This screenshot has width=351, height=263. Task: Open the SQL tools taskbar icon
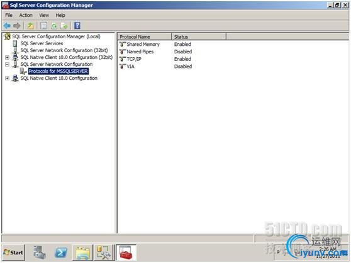[x=103, y=253]
